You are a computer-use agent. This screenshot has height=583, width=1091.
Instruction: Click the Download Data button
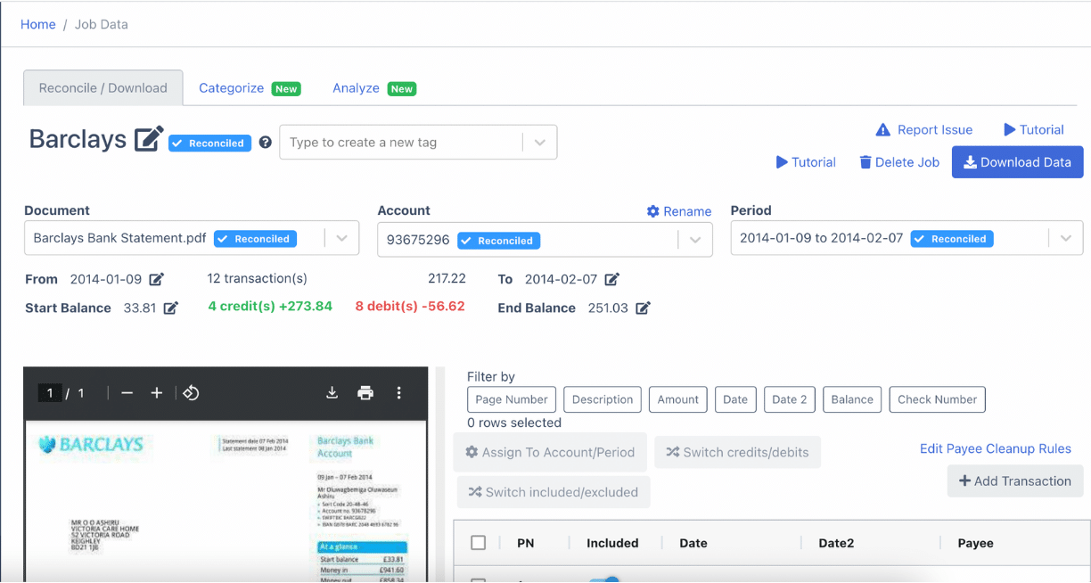coord(1018,162)
